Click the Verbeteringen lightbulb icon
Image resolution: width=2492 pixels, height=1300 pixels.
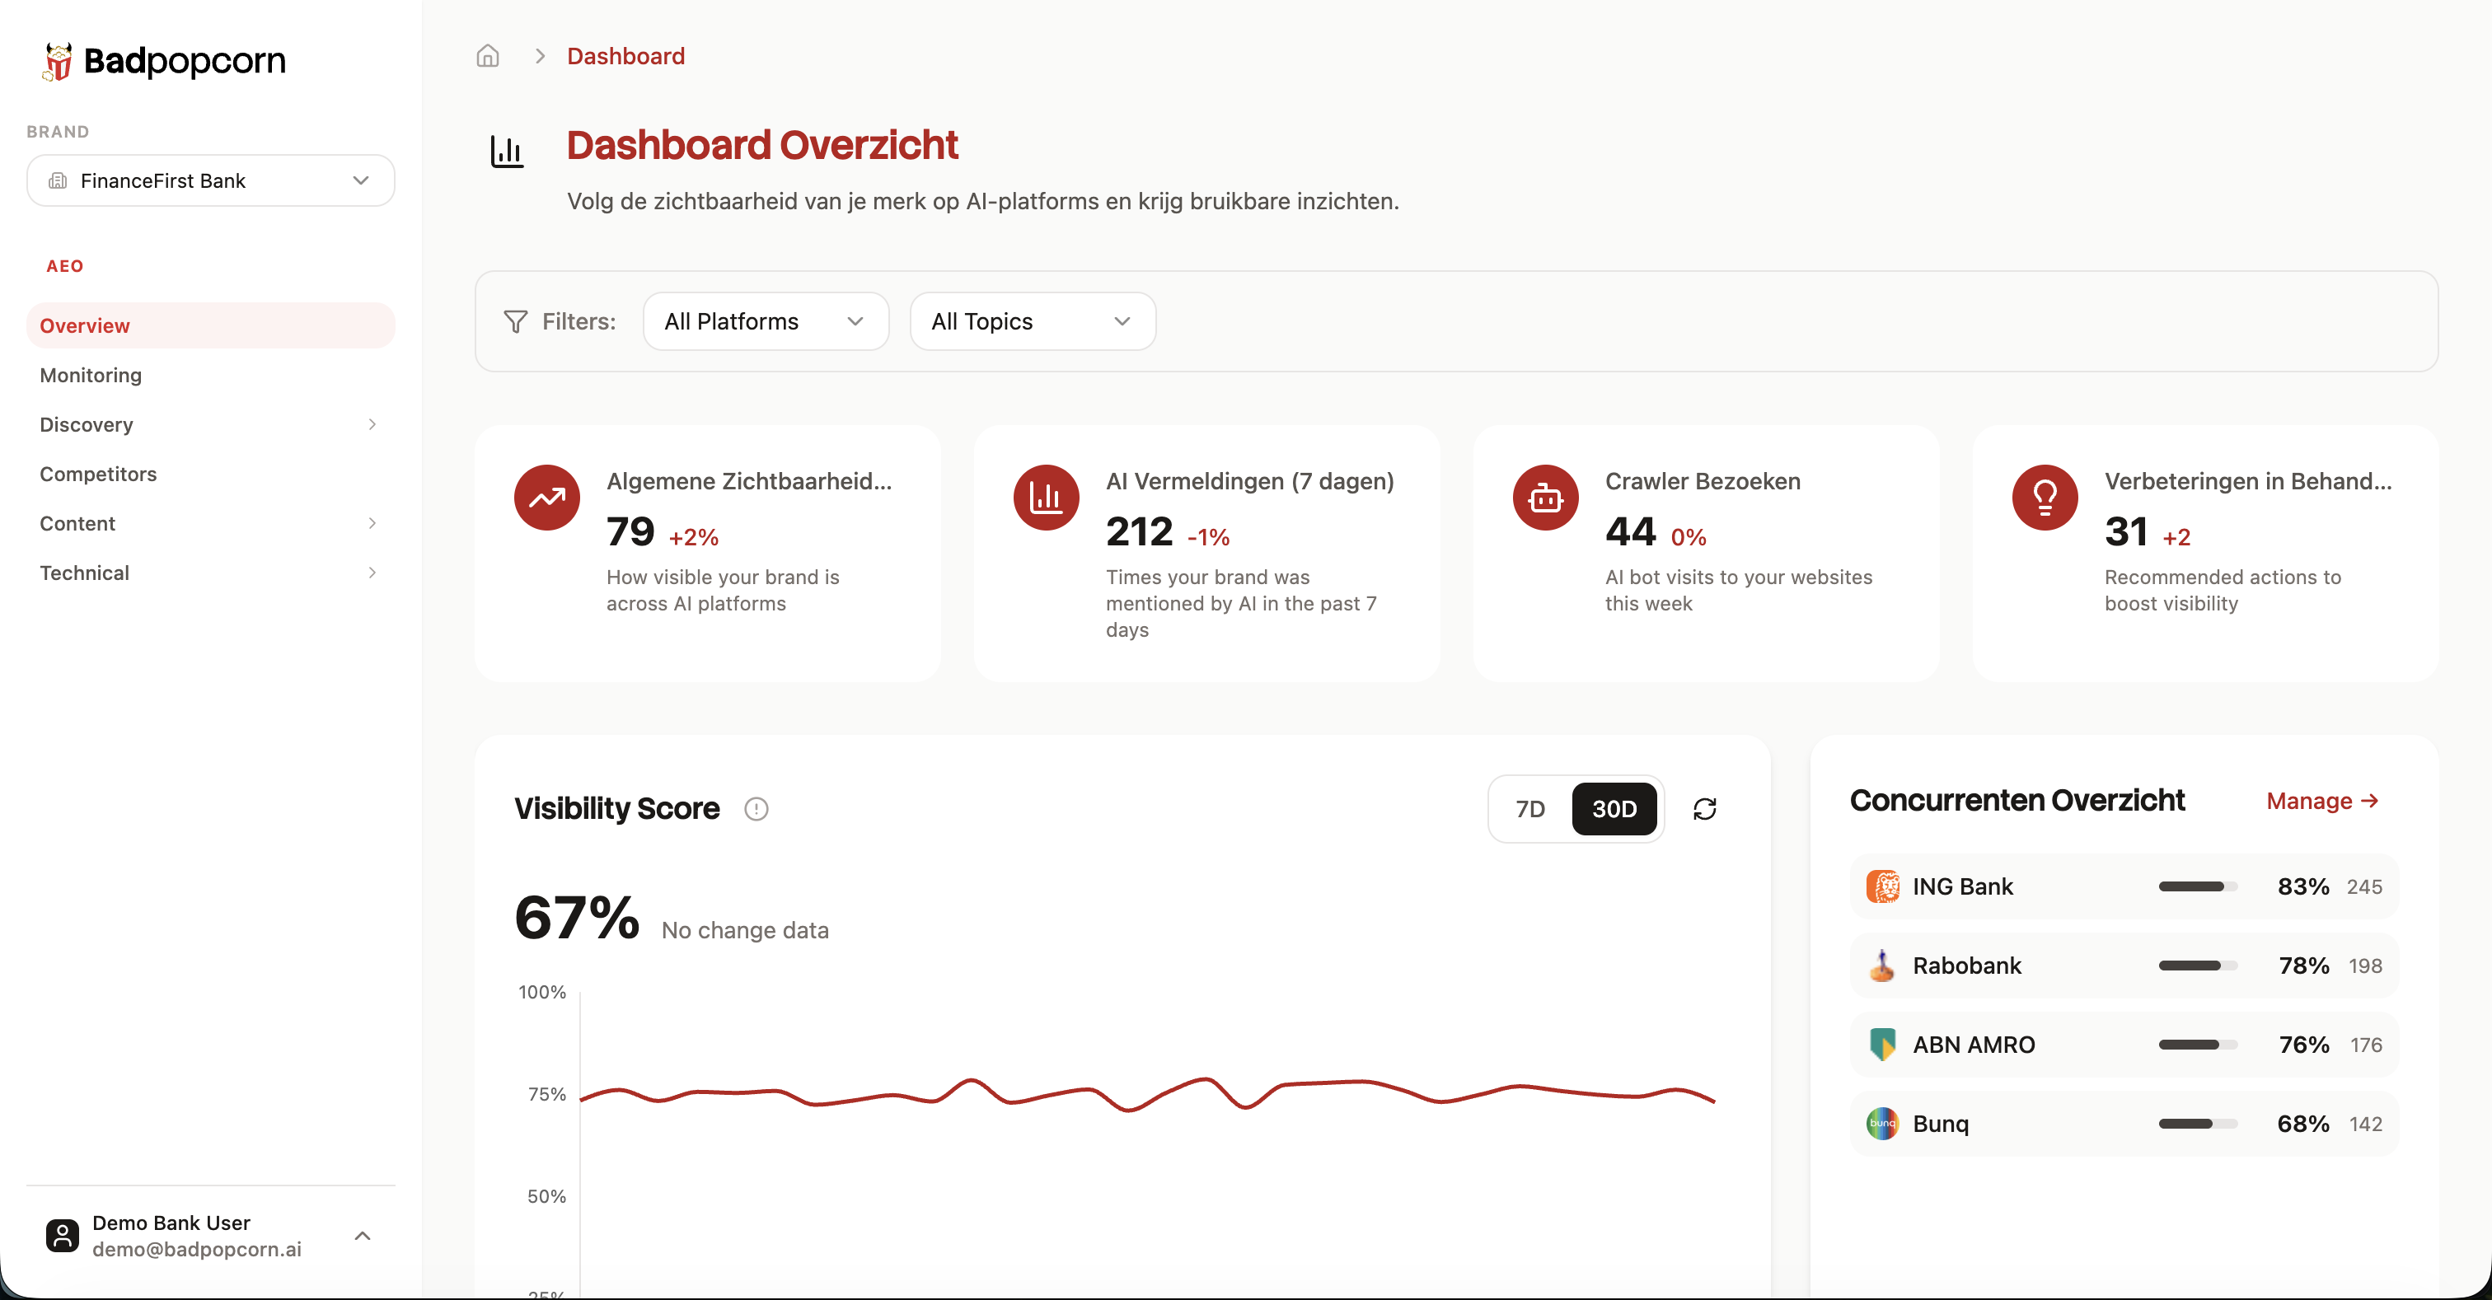2044,498
